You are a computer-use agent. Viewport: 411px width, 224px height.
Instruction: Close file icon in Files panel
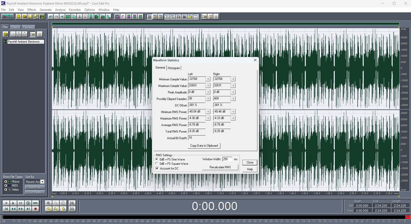pos(13,34)
